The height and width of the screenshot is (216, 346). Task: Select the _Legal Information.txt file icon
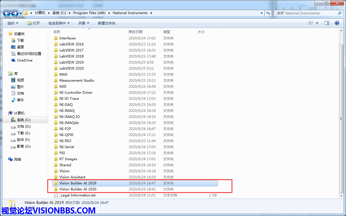point(56,195)
